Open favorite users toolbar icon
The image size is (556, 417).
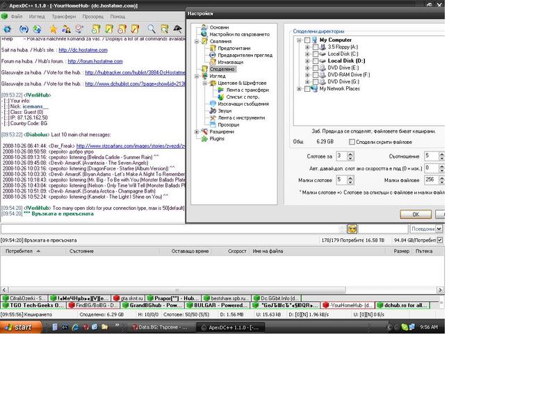tap(66, 29)
